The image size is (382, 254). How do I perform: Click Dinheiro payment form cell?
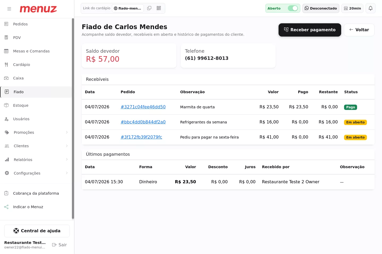pyautogui.click(x=148, y=182)
